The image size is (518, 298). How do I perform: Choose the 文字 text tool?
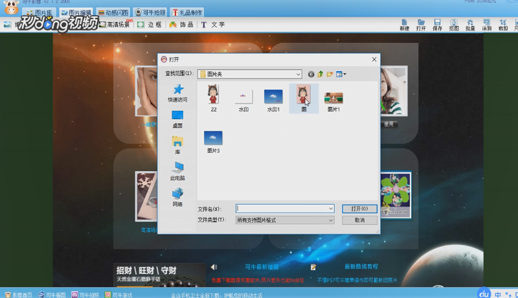[213, 25]
